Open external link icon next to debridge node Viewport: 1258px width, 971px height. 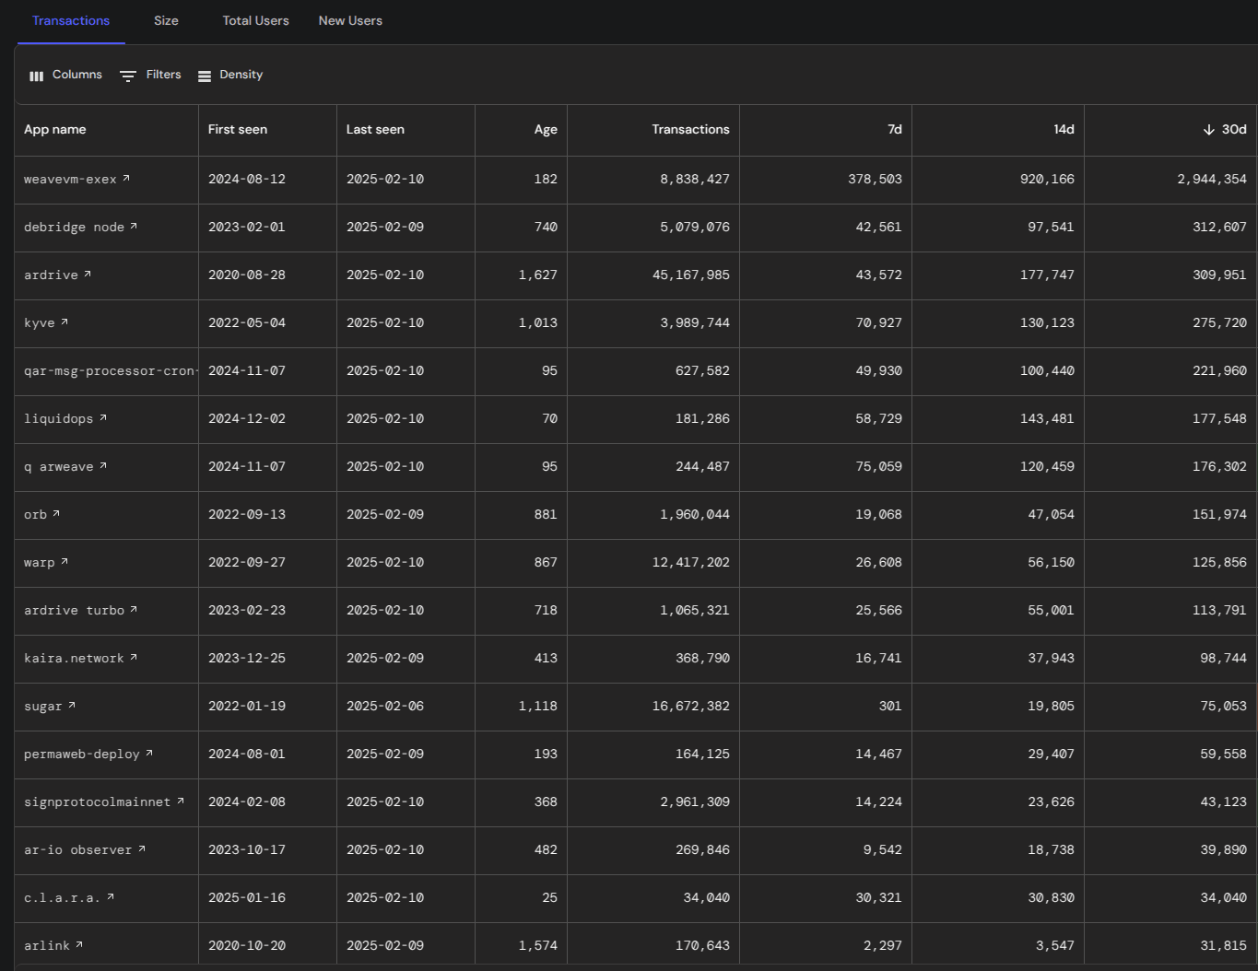click(x=134, y=226)
